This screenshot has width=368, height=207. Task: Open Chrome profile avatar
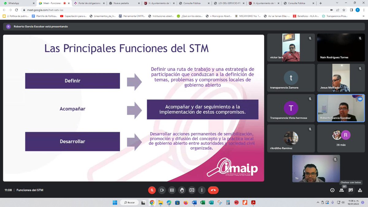click(x=358, y=10)
